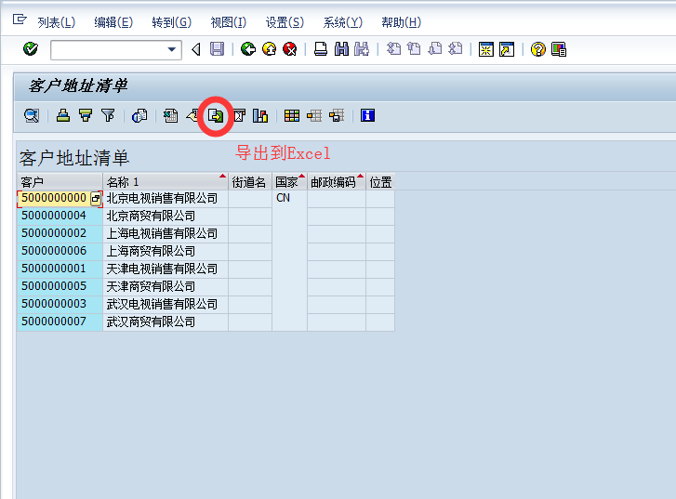Sort ascending with the list toolbar icon
The width and height of the screenshot is (676, 499).
[x=63, y=115]
